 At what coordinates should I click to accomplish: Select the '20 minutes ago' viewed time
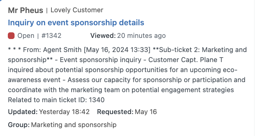141,36
